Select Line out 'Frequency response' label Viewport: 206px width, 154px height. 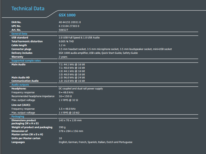tap(23, 109)
